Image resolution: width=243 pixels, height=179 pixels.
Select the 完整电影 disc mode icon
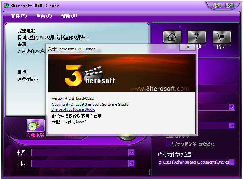click(x=36, y=126)
